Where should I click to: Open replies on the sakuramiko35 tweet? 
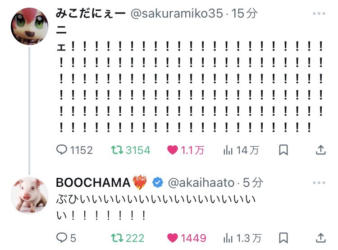tap(74, 150)
